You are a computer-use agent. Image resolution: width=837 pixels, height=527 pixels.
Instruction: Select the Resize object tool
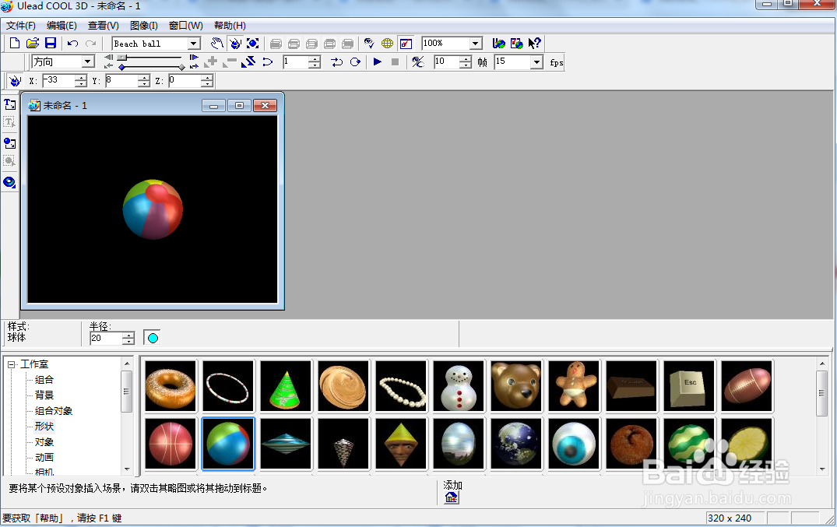pyautogui.click(x=252, y=44)
